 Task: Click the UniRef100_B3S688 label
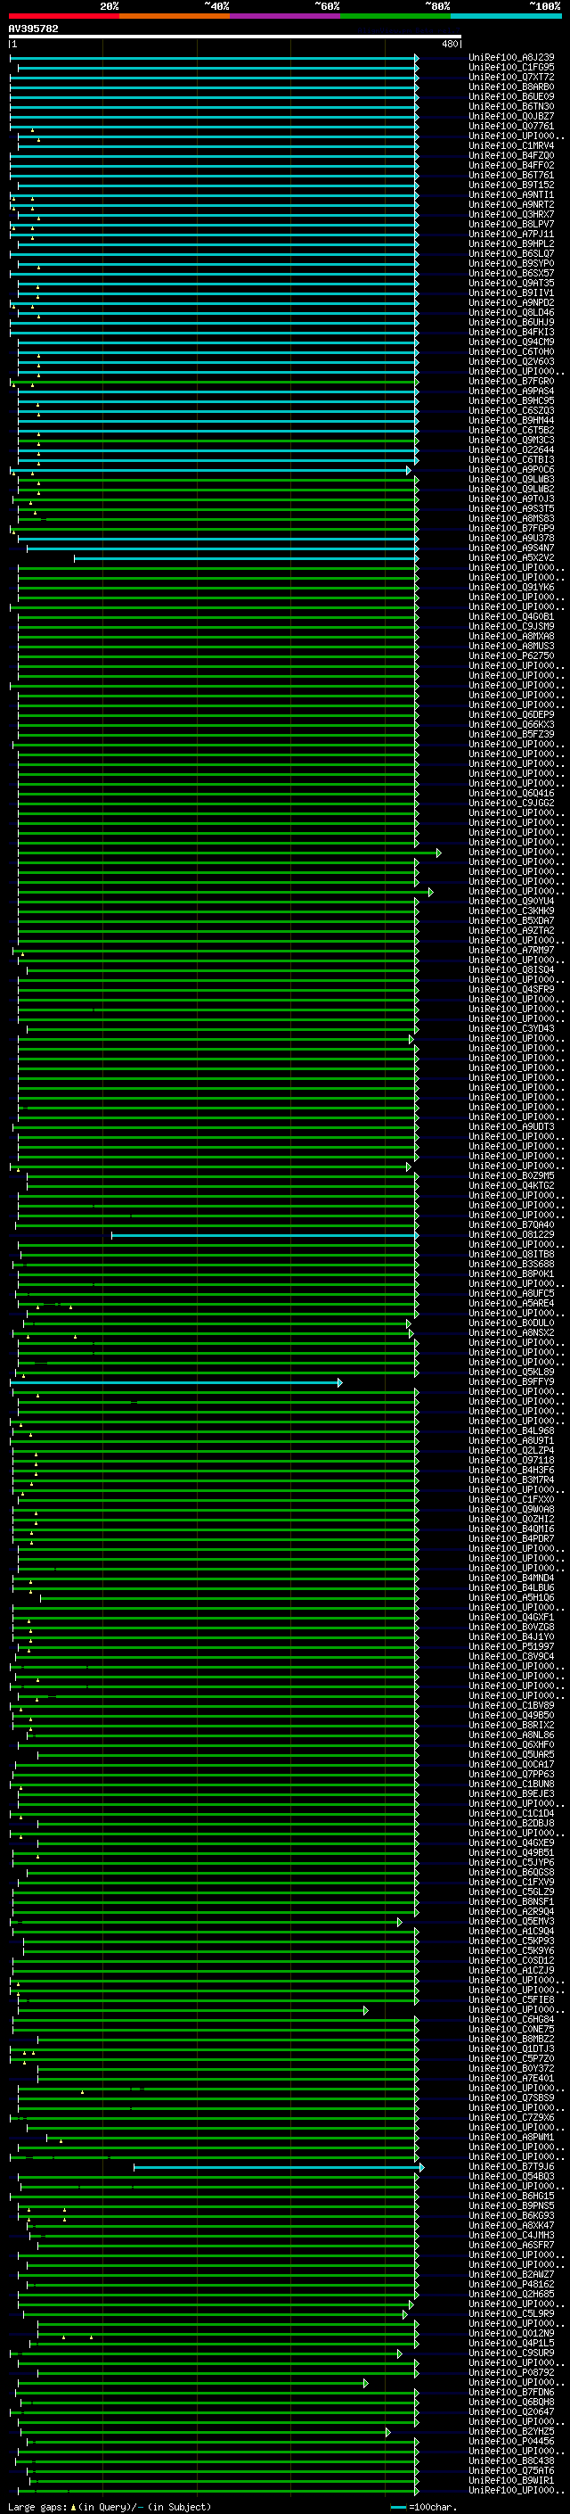511,1264
